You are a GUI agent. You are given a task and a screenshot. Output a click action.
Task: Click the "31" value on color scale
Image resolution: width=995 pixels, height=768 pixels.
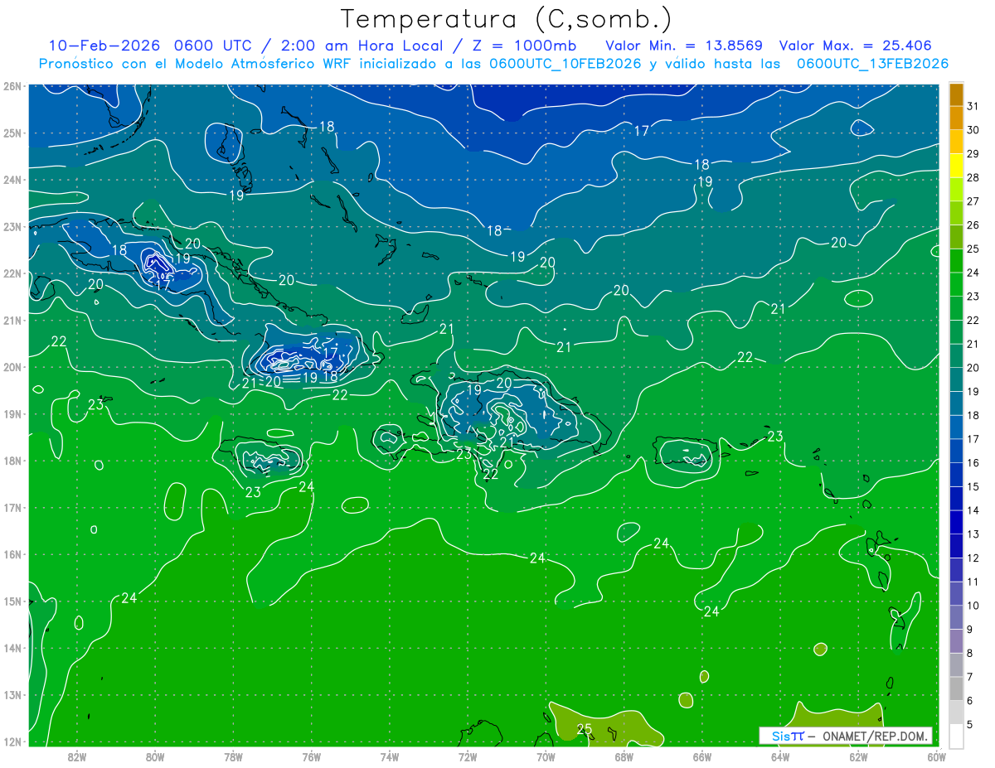click(x=973, y=106)
